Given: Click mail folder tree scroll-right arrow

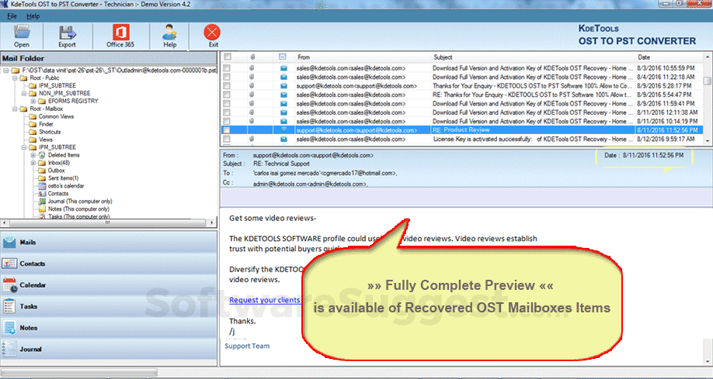Looking at the screenshot, I should click(212, 223).
